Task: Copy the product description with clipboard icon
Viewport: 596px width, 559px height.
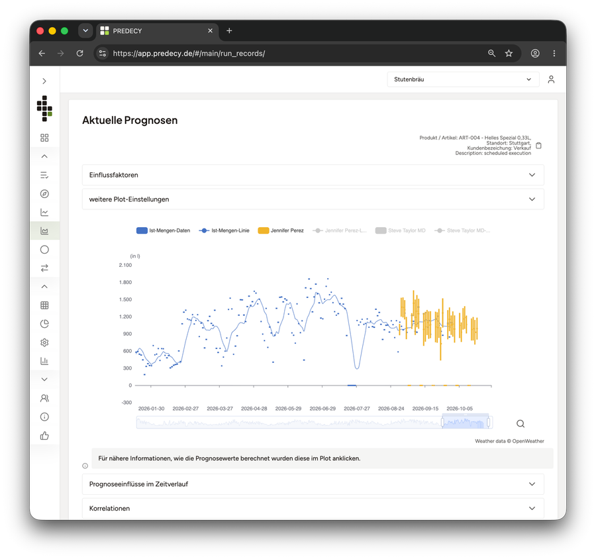Action: pos(538,145)
